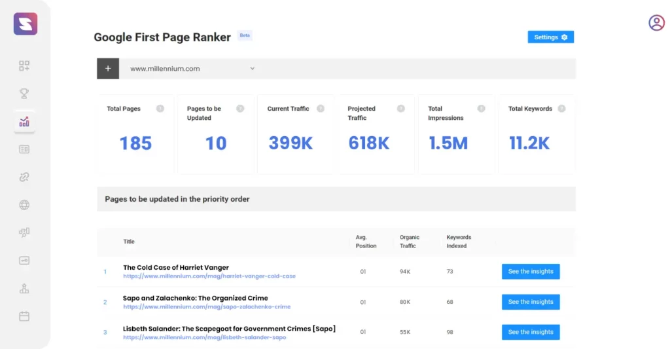Open the hierarchy sidebar icon

pyautogui.click(x=24, y=289)
